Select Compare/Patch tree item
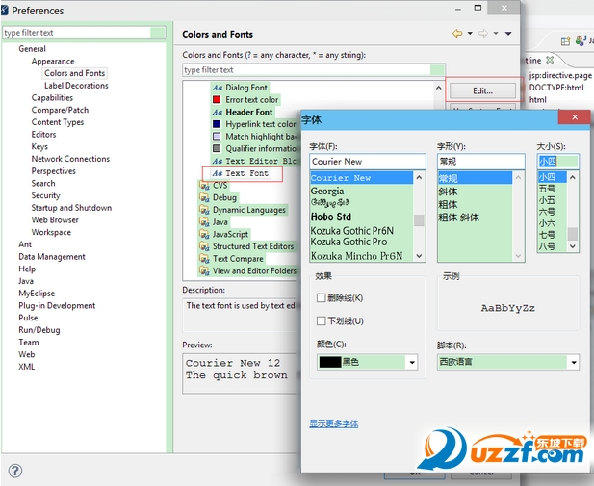Image resolution: width=594 pixels, height=486 pixels. 60,110
